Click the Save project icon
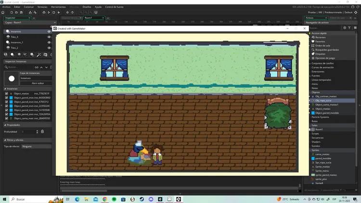 pos(21,13)
